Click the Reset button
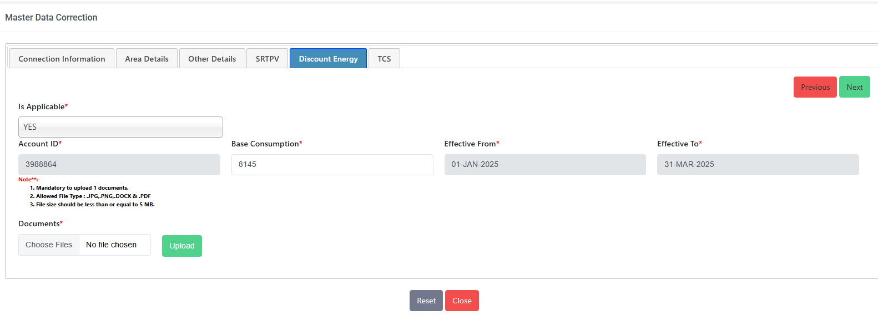Viewport: 878px width, 320px height. (x=426, y=301)
